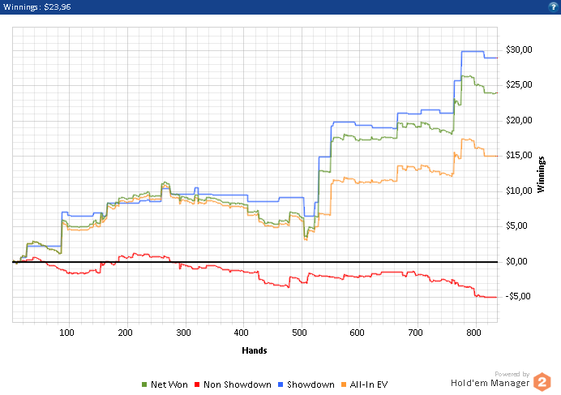Click the $10,00 y-axis label

pyautogui.click(x=519, y=191)
